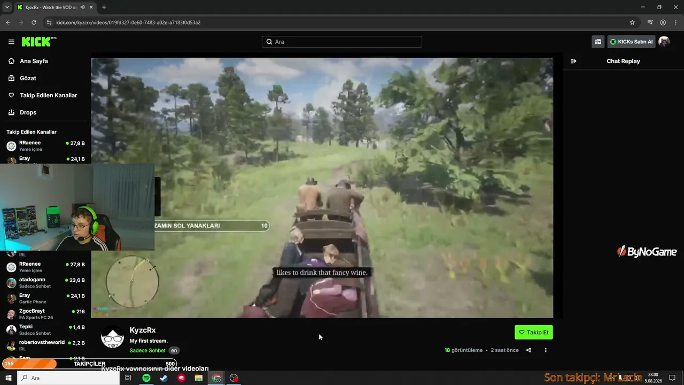View site information icon in address bar
The height and width of the screenshot is (385, 684).
(49, 22)
